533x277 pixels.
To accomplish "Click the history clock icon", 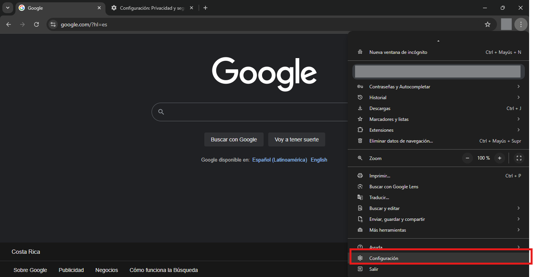I will (x=360, y=98).
